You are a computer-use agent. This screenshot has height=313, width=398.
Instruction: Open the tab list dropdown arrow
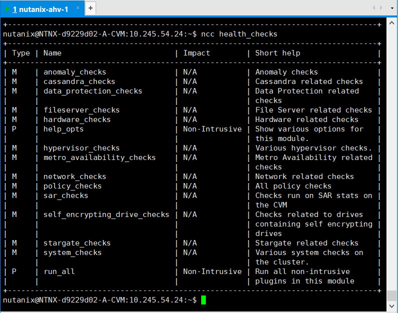[392, 8]
